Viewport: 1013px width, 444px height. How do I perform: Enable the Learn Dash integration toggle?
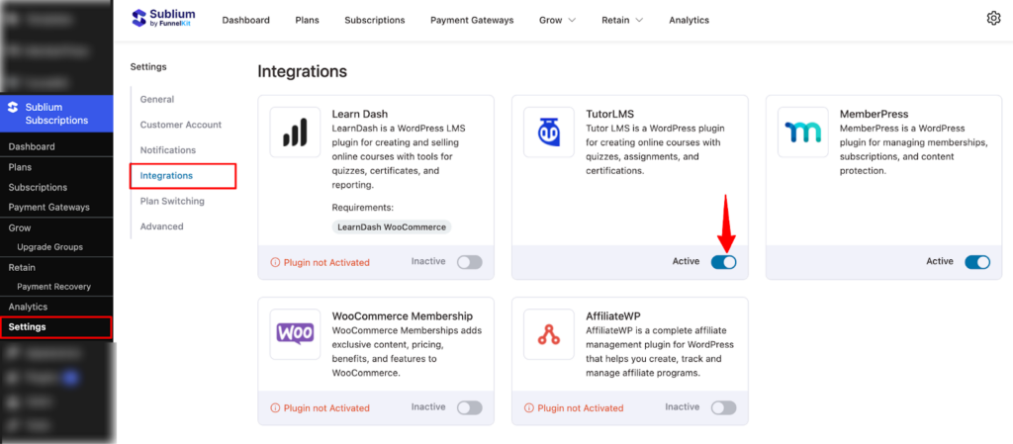(469, 262)
